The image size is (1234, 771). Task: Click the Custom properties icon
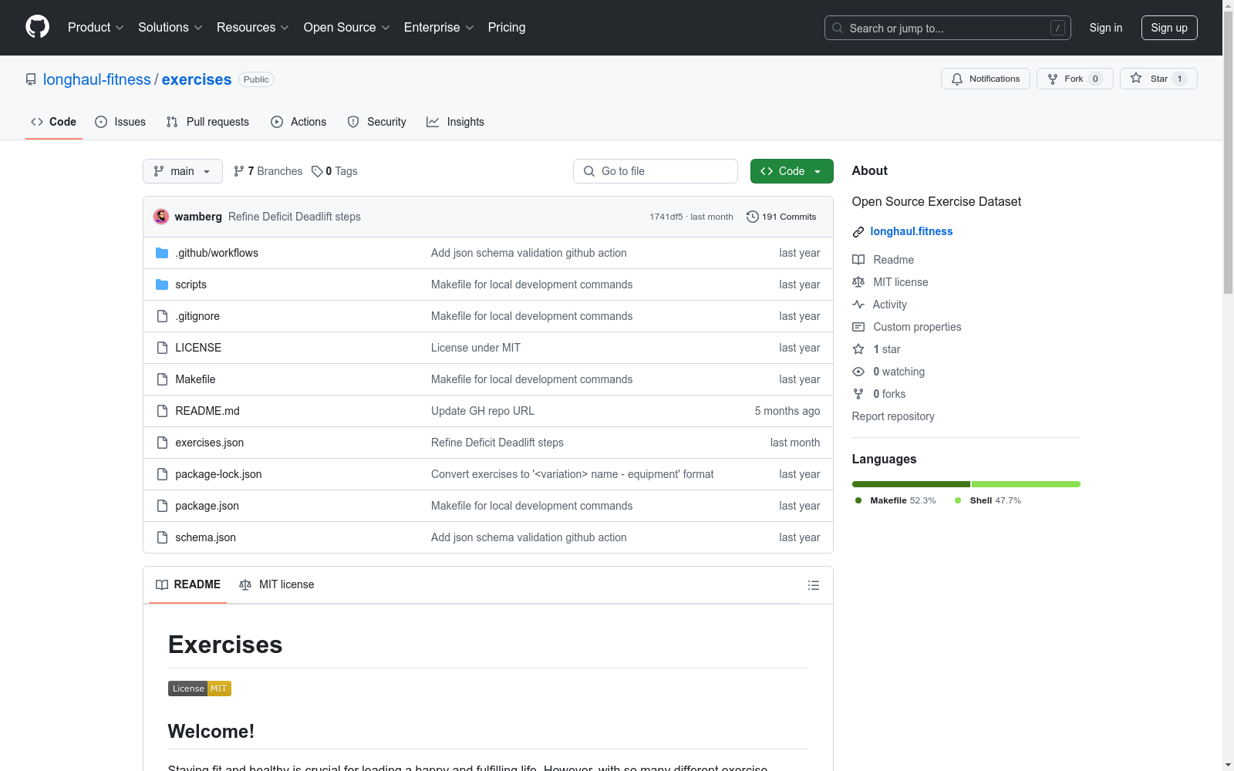tap(858, 327)
